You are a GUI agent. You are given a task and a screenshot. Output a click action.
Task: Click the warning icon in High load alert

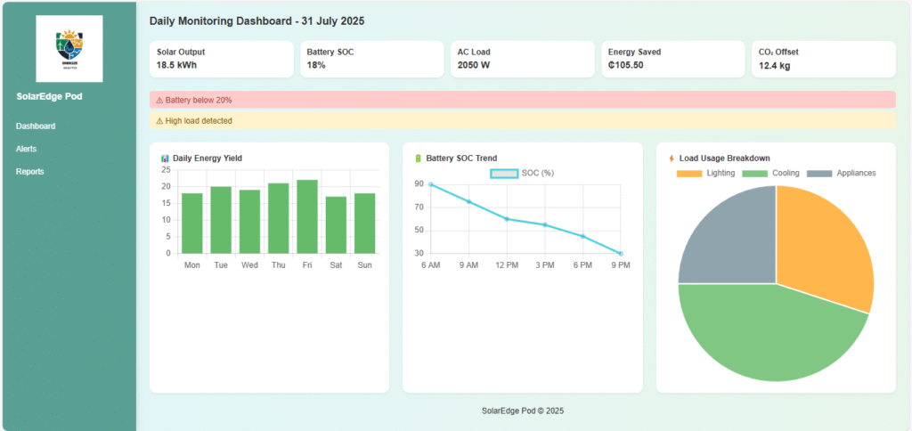click(159, 121)
